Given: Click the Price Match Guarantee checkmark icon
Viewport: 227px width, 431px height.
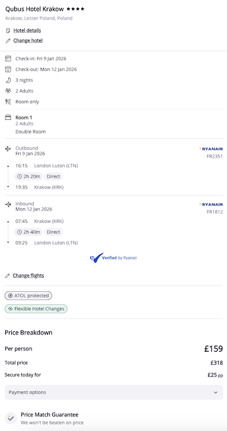Looking at the screenshot, I should point(11,418).
